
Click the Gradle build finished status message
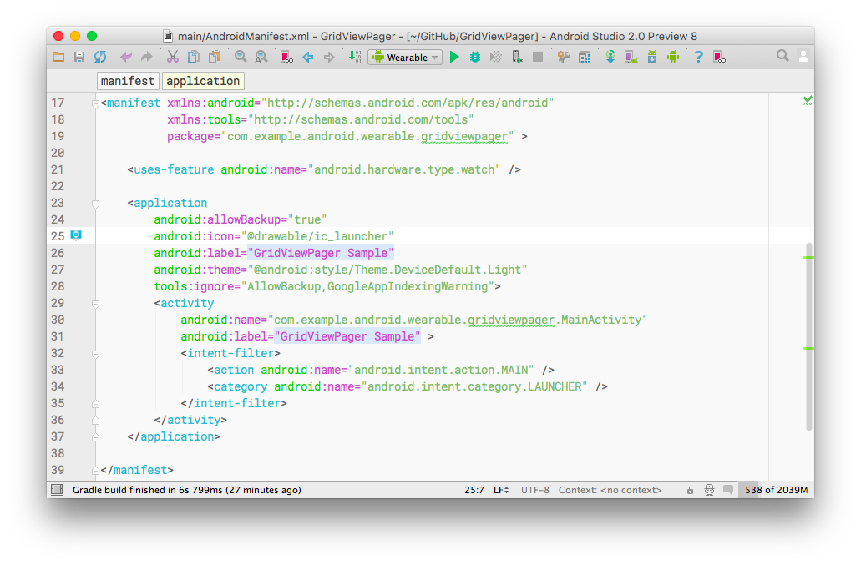coord(187,490)
